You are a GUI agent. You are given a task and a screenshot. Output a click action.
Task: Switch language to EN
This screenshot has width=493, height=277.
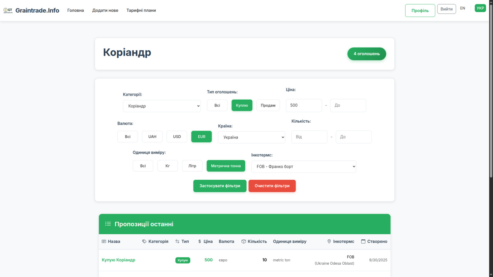pyautogui.click(x=463, y=8)
